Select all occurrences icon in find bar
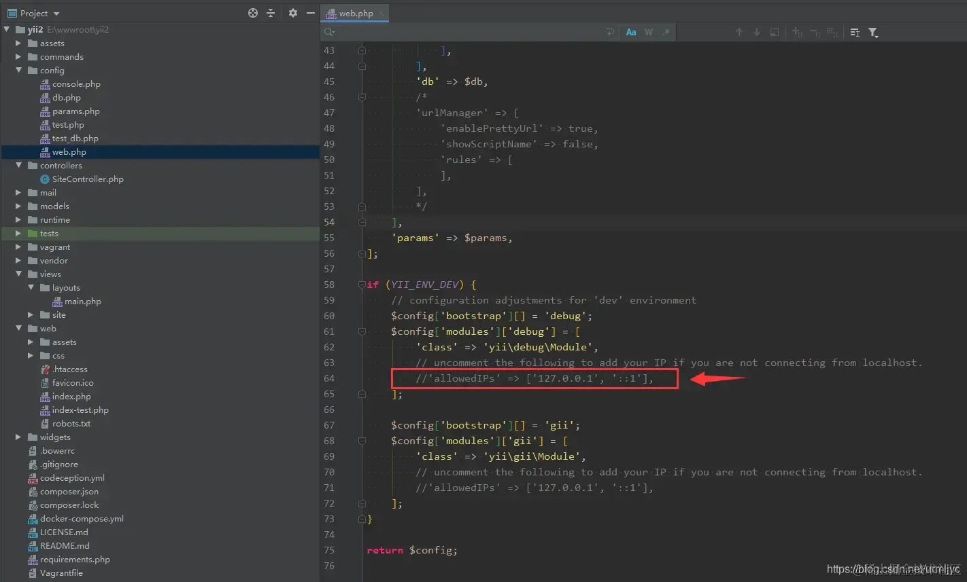The image size is (967, 582). tap(832, 32)
